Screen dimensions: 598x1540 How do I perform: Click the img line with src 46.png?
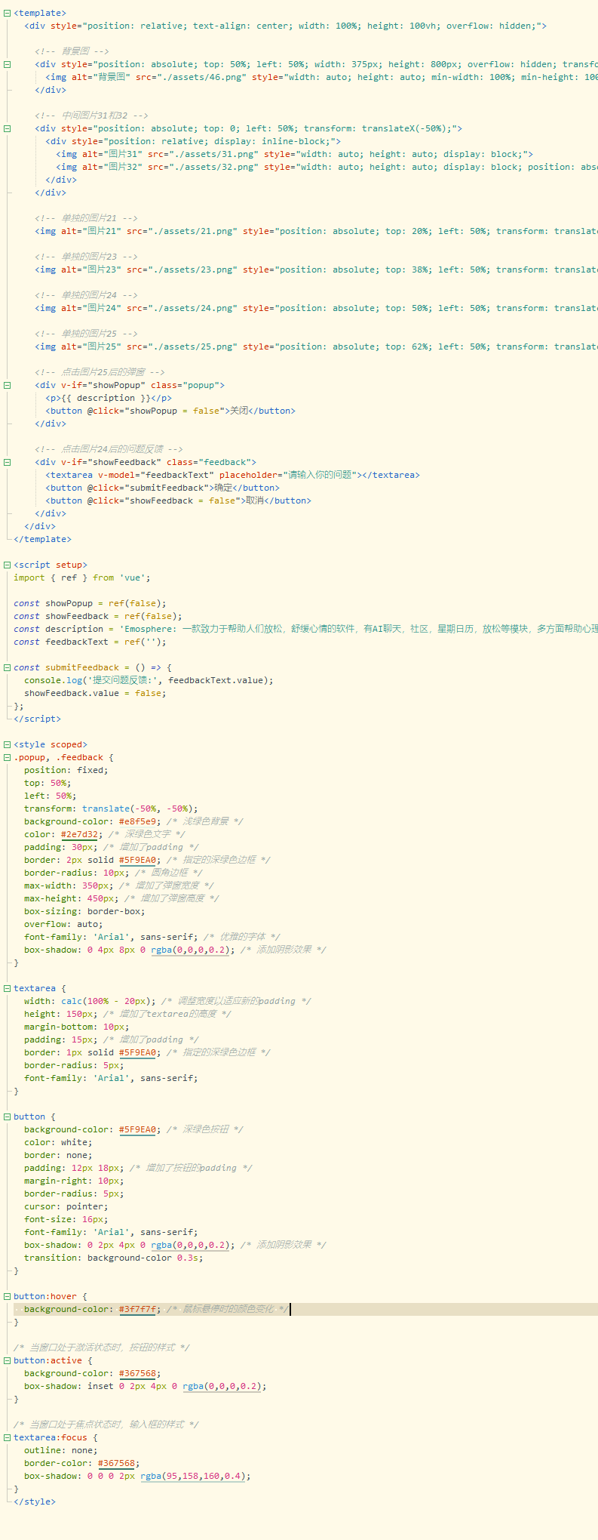pos(321,77)
